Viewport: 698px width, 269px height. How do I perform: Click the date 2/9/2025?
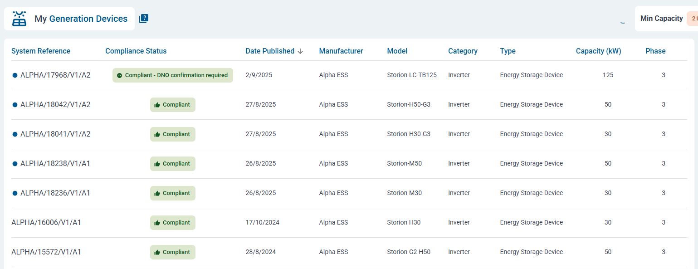[259, 75]
